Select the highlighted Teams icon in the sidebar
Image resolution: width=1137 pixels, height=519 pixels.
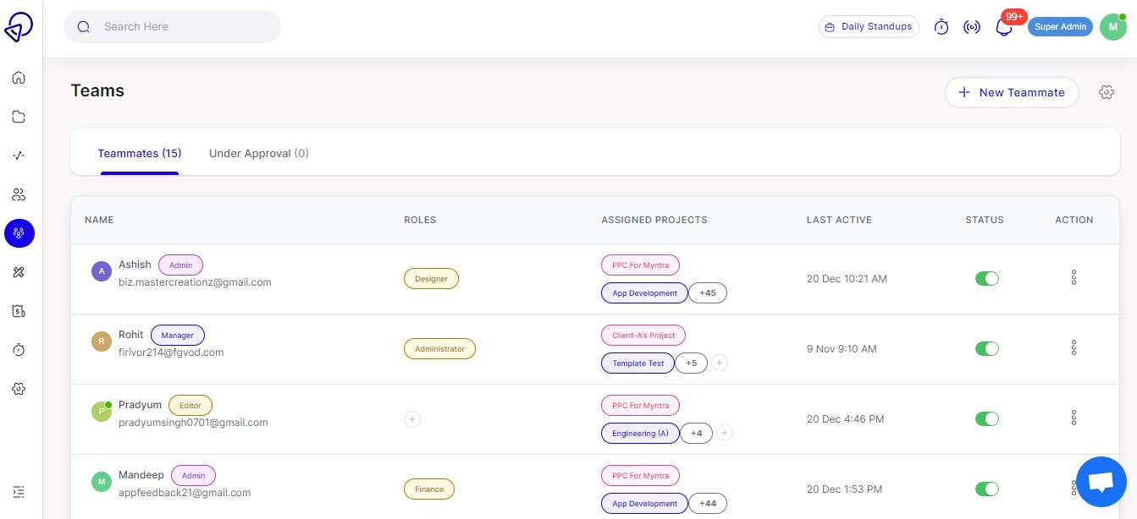tap(19, 233)
